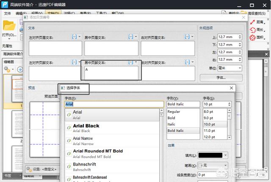Select 12.0 pt font size
The height and width of the screenshot is (182, 271).
point(215,137)
